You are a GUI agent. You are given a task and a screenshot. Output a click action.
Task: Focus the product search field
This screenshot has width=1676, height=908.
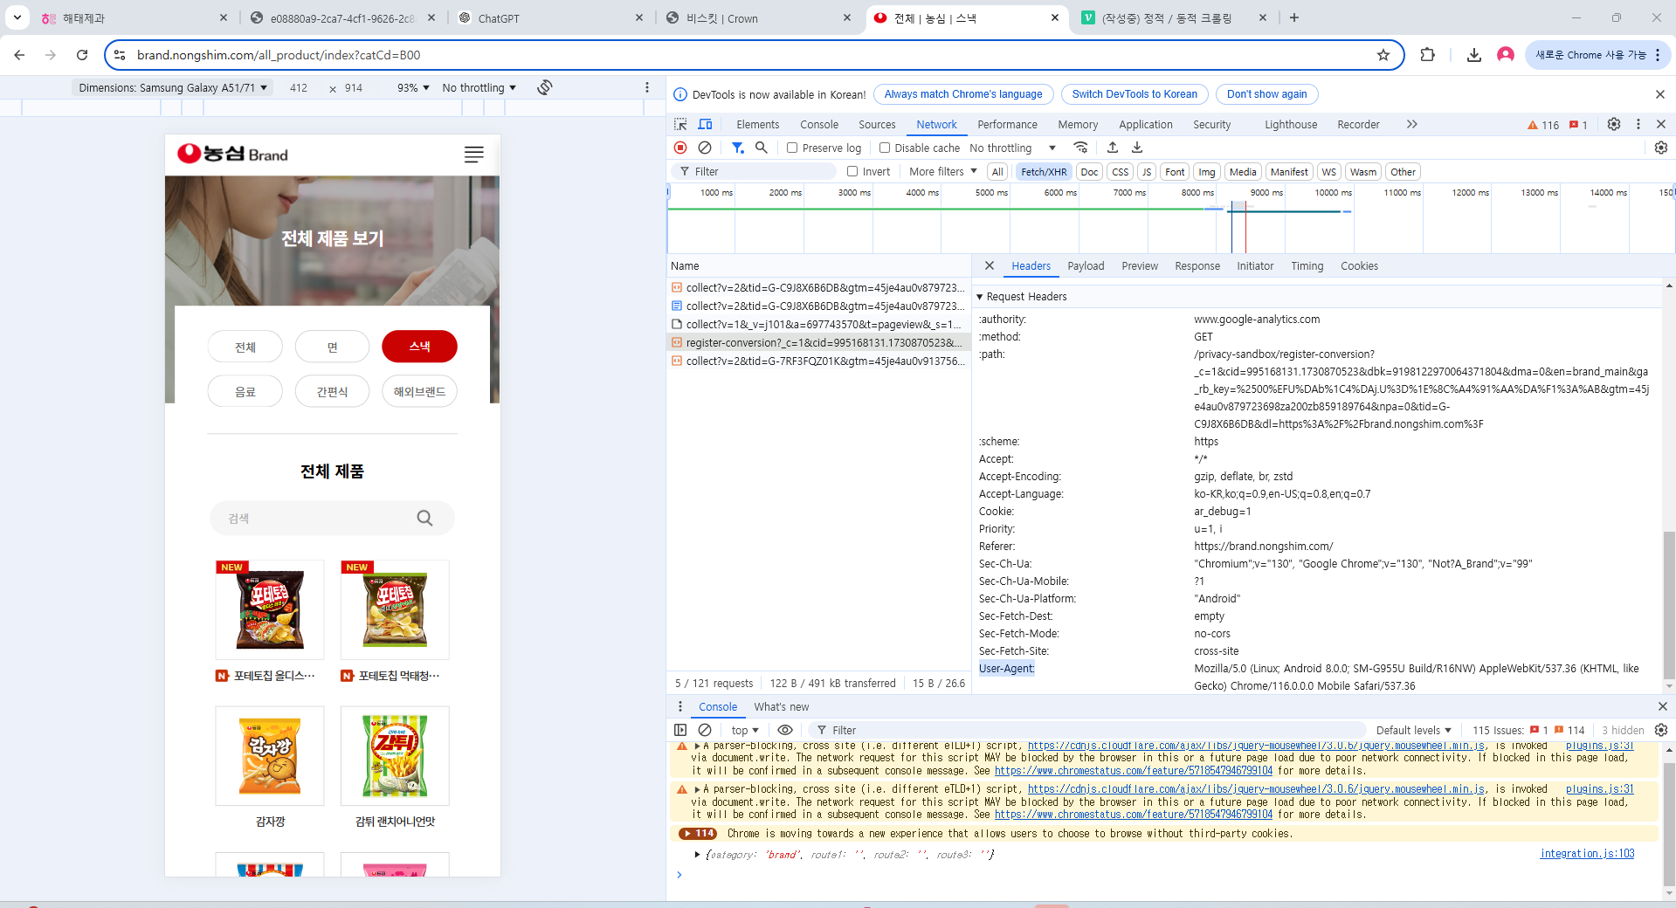tap(332, 518)
